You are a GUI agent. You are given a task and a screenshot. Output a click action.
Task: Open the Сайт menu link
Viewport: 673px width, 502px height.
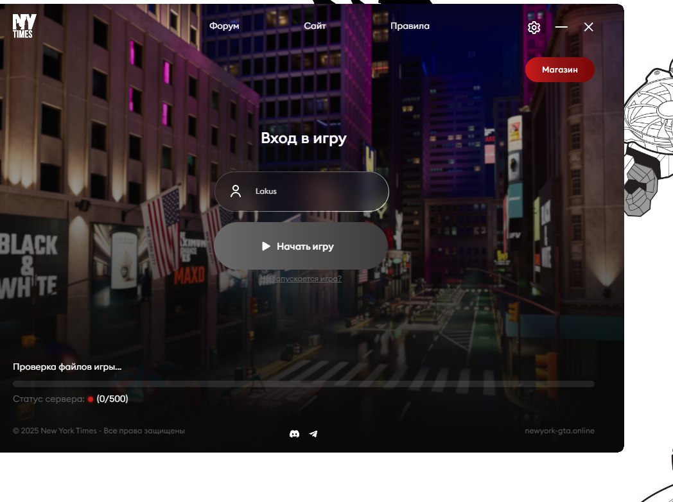coord(315,26)
